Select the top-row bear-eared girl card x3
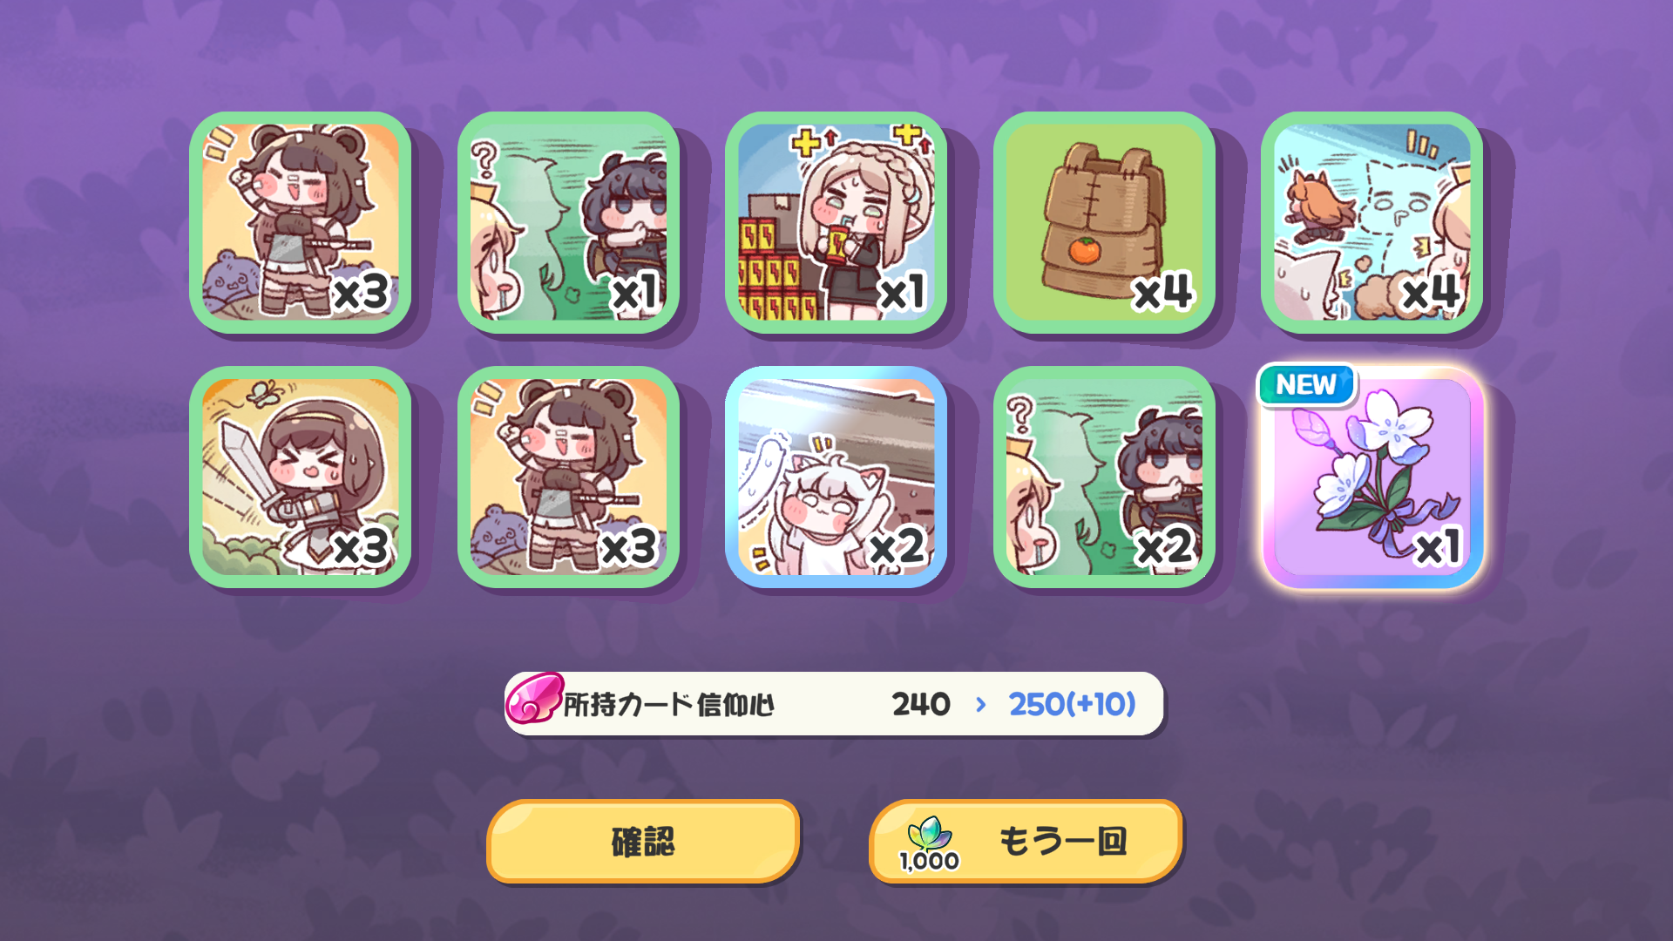 [301, 222]
